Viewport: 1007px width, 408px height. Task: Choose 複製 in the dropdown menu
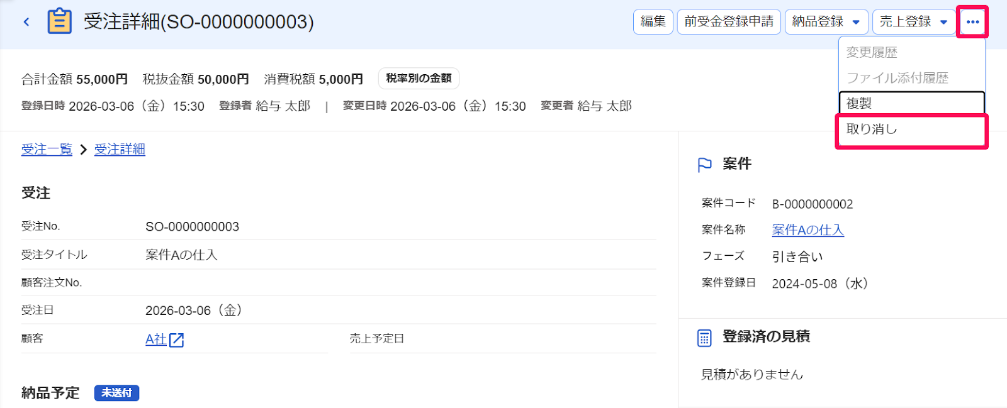[x=912, y=103]
